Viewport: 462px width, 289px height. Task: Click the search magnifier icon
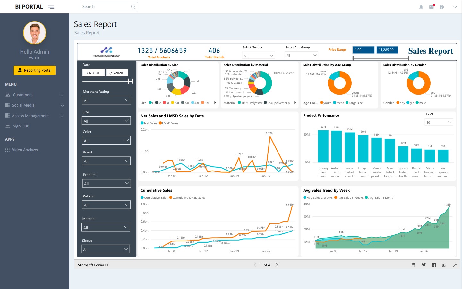133,7
